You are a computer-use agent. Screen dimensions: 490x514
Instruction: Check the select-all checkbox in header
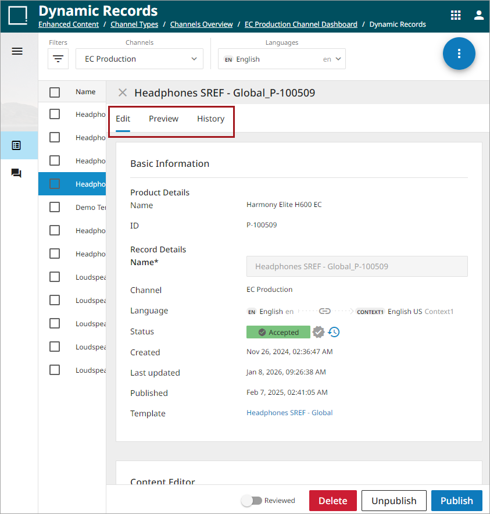[55, 92]
